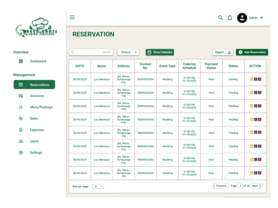Viewport: 278px width, 208px height.
Task: Click the Payment Status column header
Action: [211, 66]
